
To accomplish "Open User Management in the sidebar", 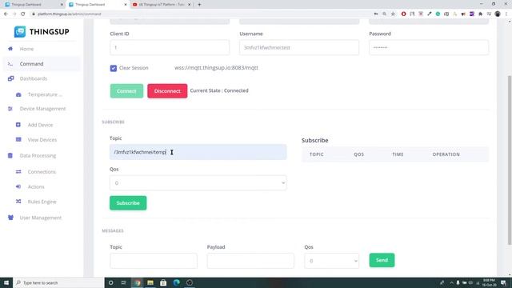I will (x=41, y=218).
